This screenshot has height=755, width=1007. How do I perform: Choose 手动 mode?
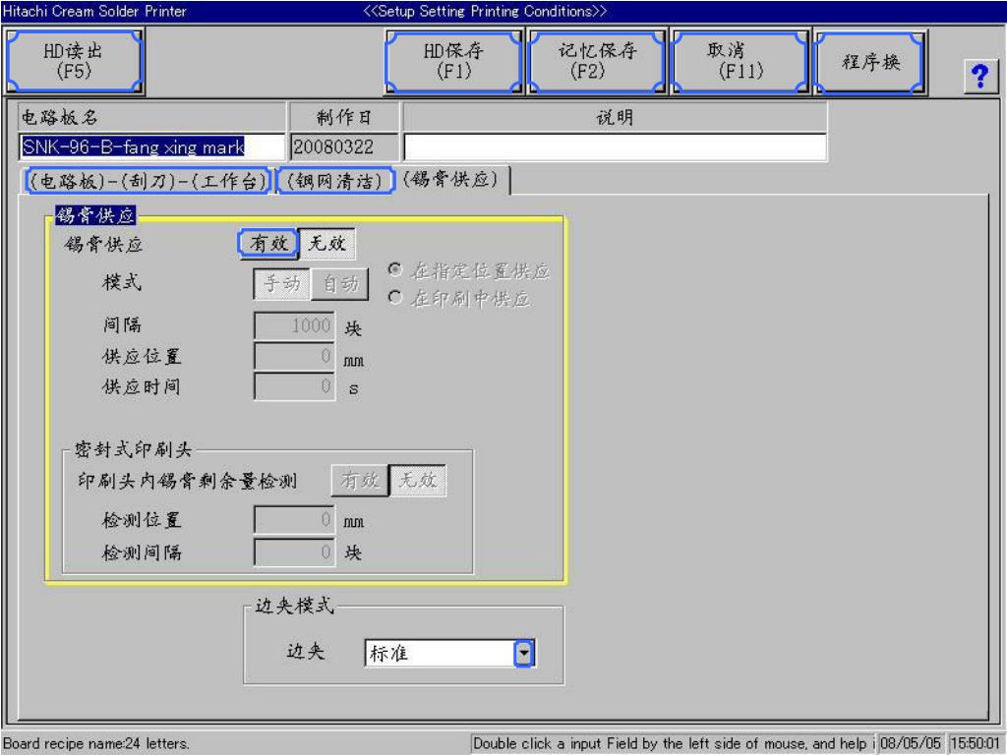[x=282, y=284]
